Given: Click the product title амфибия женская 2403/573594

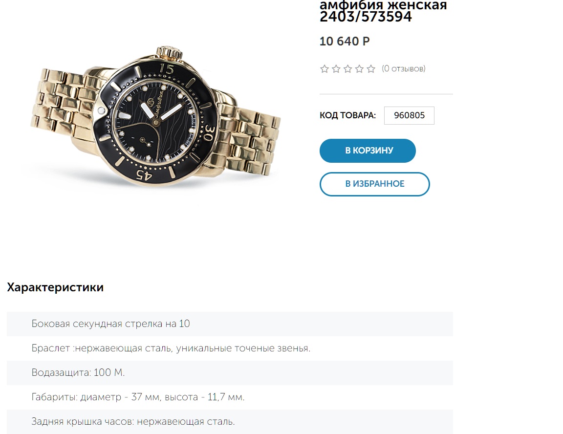Looking at the screenshot, I should coord(383,11).
